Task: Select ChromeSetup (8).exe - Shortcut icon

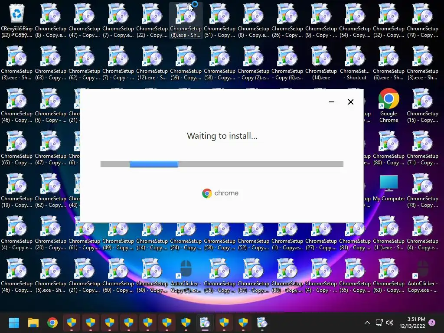Action: coord(186,21)
